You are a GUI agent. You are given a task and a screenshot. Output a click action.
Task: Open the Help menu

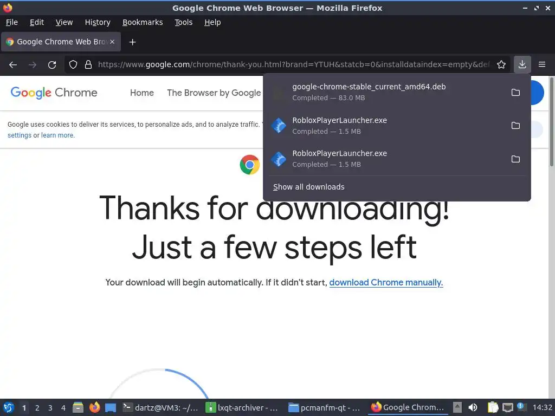212,22
